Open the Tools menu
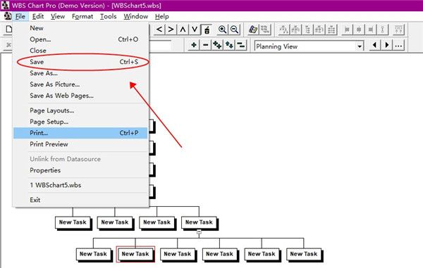Viewport: 423px width, 268px height. [108, 16]
